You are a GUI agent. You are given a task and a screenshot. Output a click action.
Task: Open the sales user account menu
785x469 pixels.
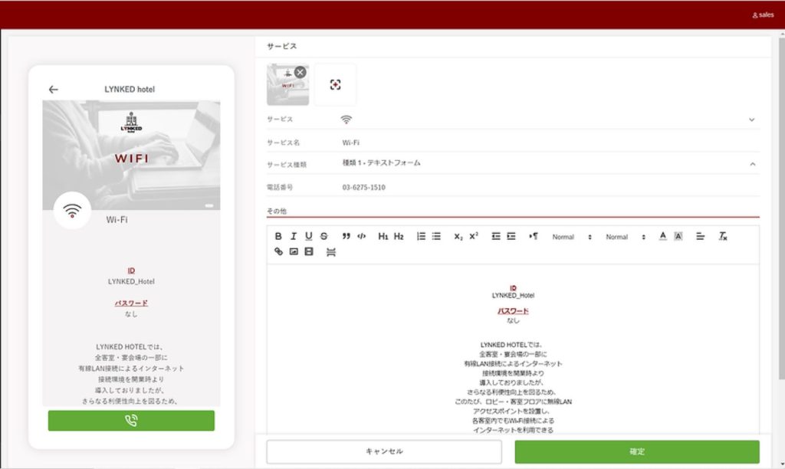[x=763, y=15]
